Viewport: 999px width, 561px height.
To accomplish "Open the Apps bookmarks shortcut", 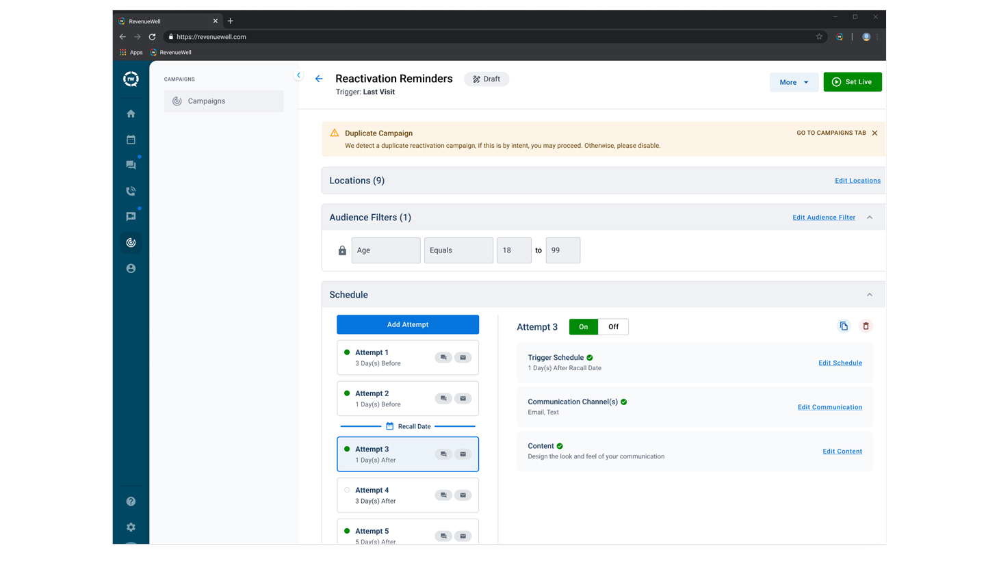I will (131, 53).
